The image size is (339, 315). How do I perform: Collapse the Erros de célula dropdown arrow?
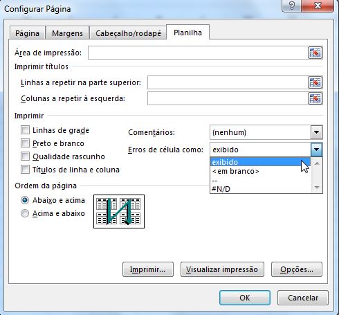pos(316,150)
